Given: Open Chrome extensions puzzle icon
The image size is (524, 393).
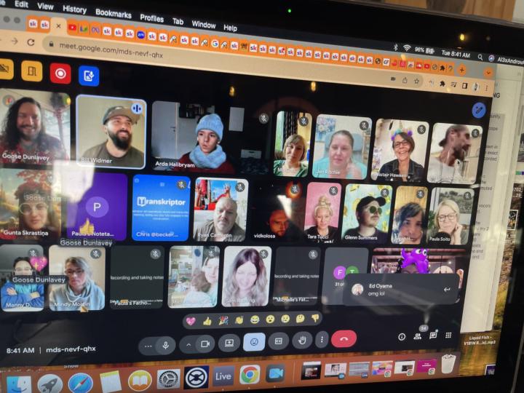Looking at the screenshot, I should coord(442,83).
